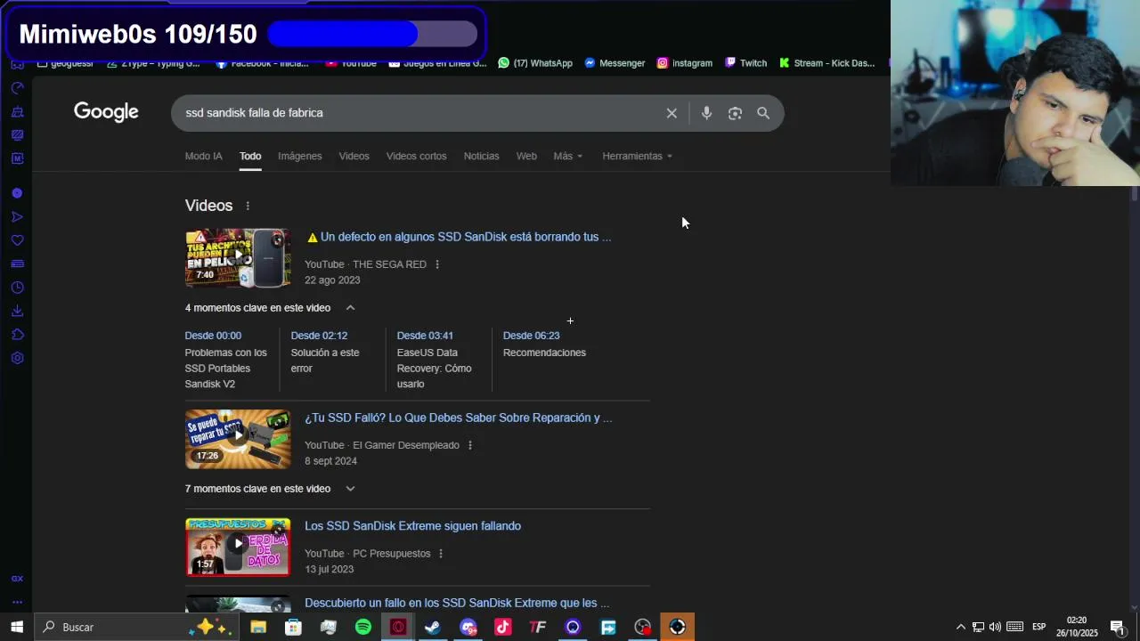The height and width of the screenshot is (641, 1140).
Task: Select the Todo search tab
Action: tap(249, 156)
